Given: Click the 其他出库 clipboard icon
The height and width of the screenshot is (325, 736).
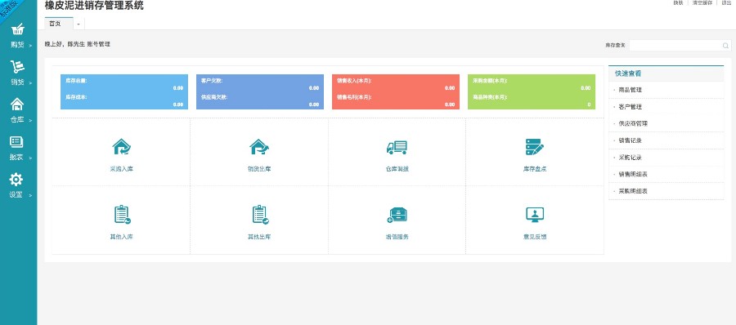Looking at the screenshot, I should [260, 214].
